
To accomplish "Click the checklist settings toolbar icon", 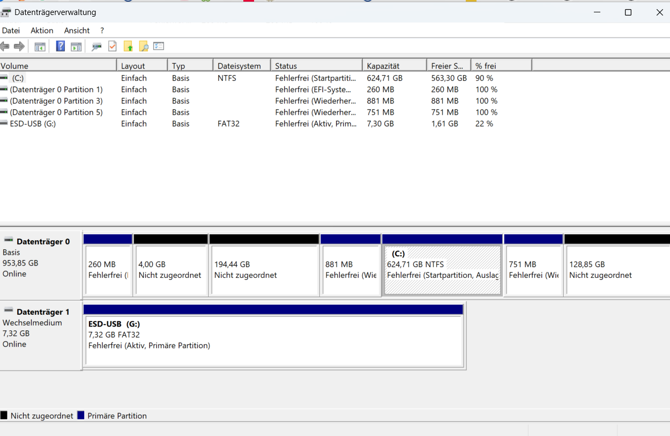I will click(159, 47).
